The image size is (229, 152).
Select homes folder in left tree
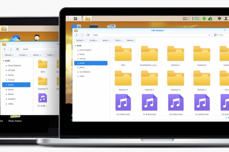(x=11, y=80)
